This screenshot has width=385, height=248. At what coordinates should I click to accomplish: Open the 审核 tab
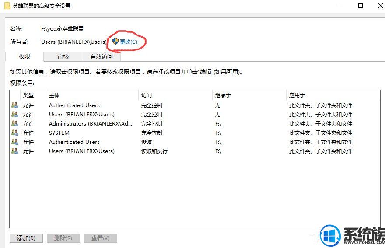coord(63,57)
